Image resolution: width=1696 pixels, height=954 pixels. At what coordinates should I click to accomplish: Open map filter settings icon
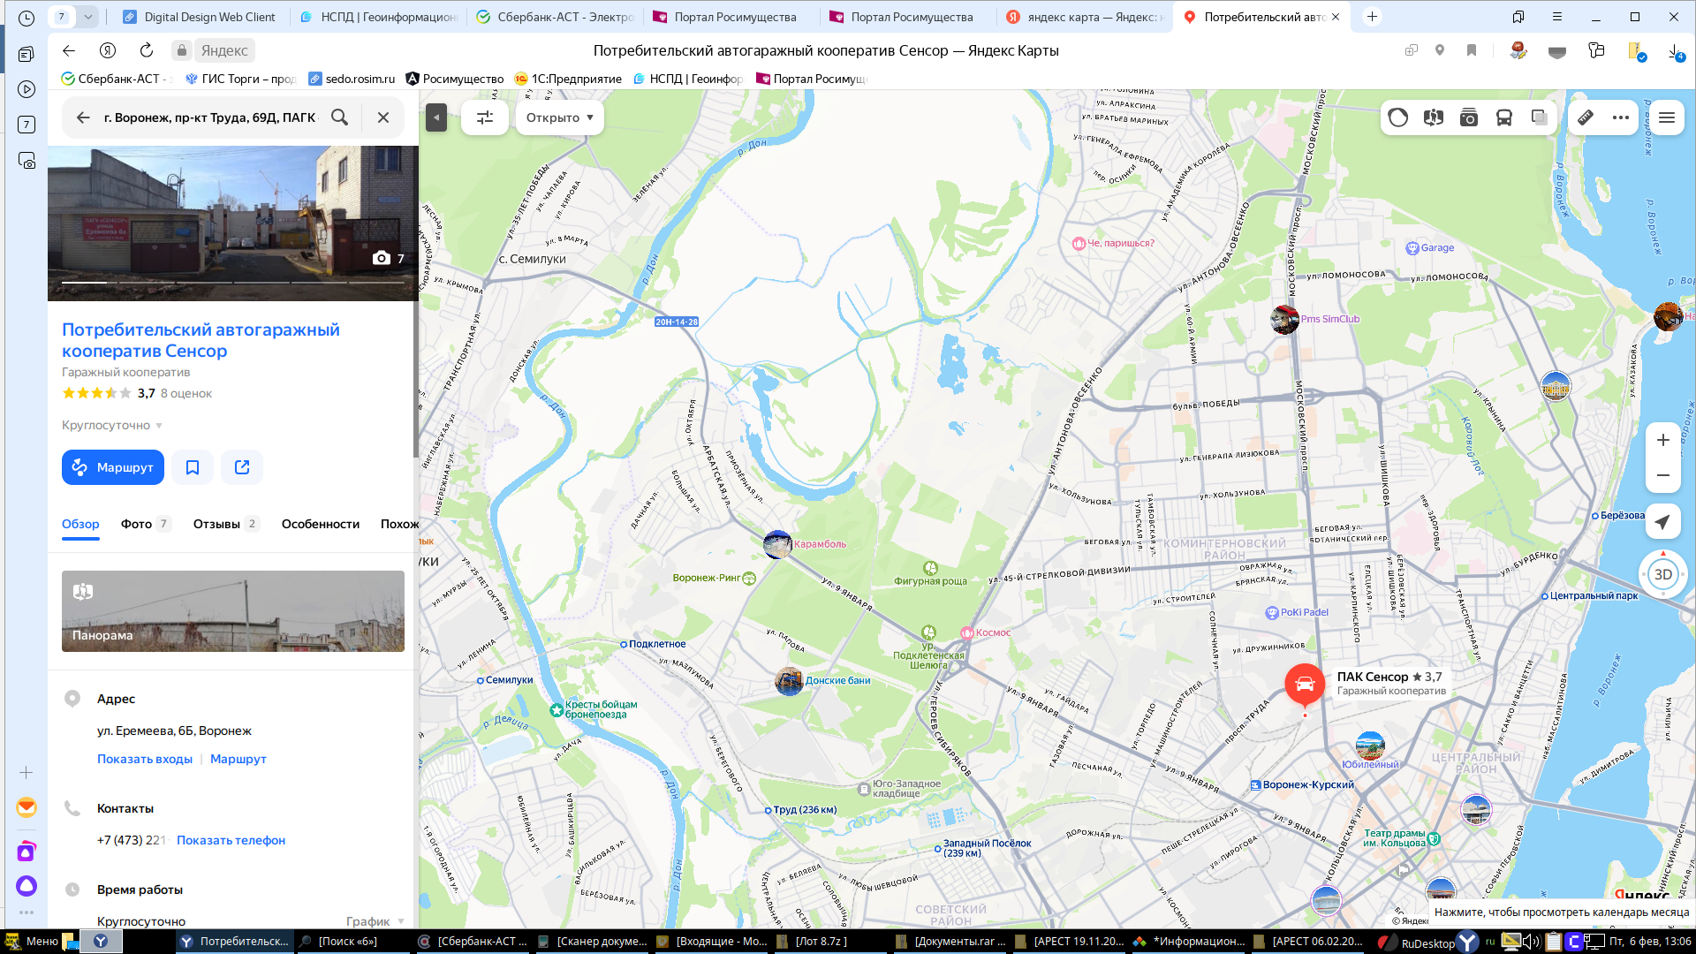[x=485, y=117]
